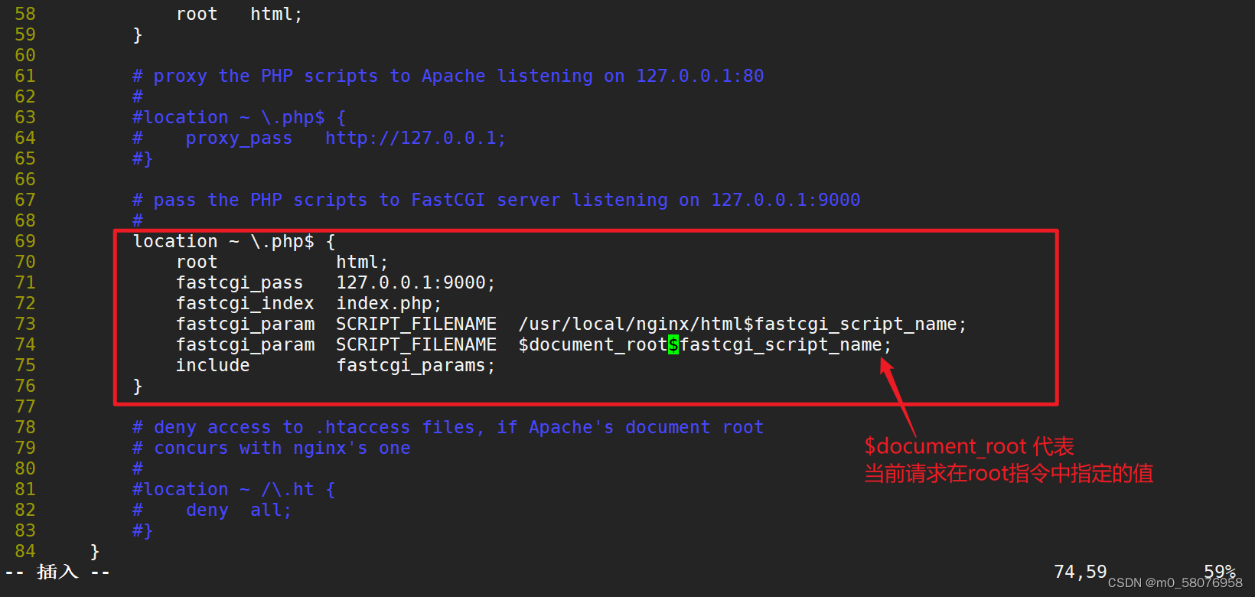1255x597 pixels.
Task: Click 'all;' on line 82
Action: tap(271, 510)
